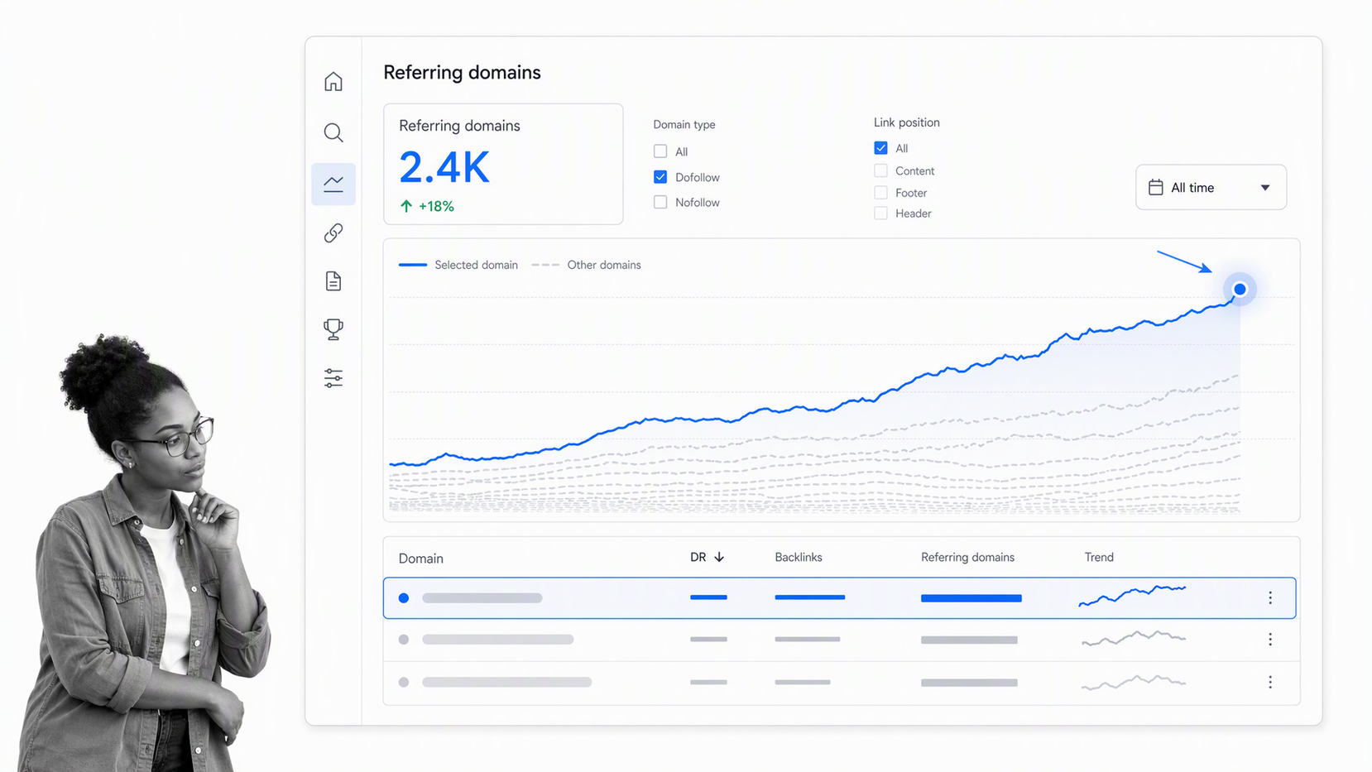Click the Trend column header

(1099, 558)
